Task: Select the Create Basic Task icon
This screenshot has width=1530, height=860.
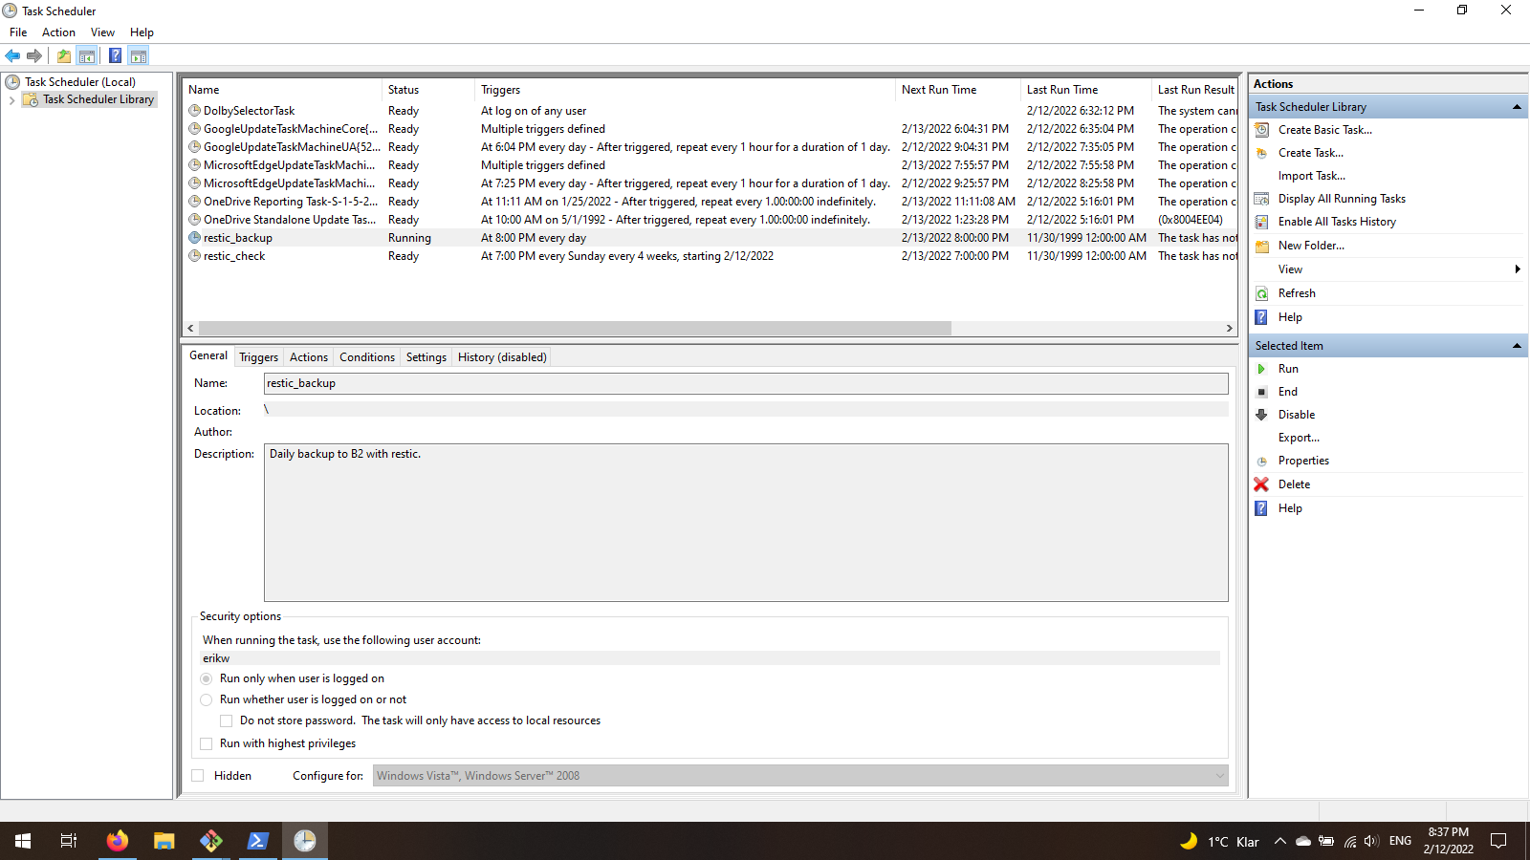Action: (1262, 130)
